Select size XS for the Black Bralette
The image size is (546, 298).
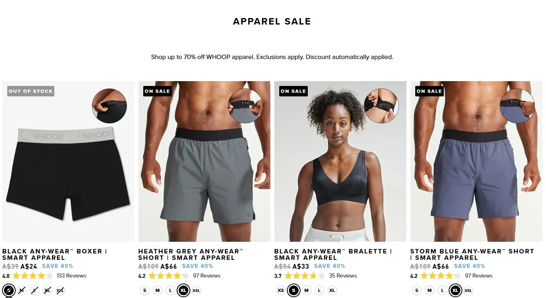[x=281, y=290]
